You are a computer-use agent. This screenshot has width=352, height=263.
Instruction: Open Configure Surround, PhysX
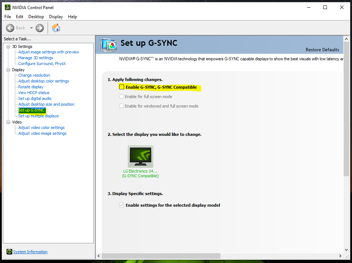(42, 64)
